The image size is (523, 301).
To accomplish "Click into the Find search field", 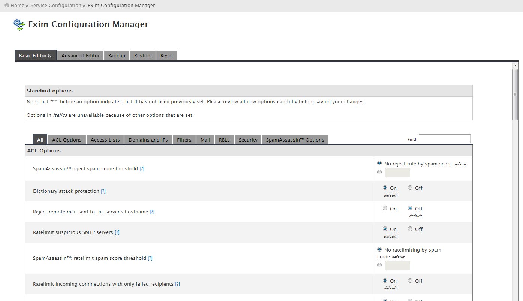I will pyautogui.click(x=444, y=139).
